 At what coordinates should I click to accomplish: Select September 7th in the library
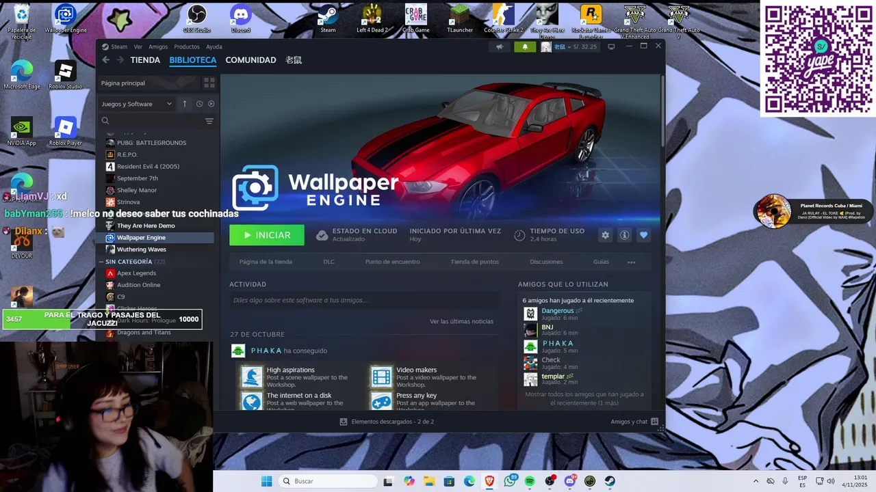coord(138,178)
